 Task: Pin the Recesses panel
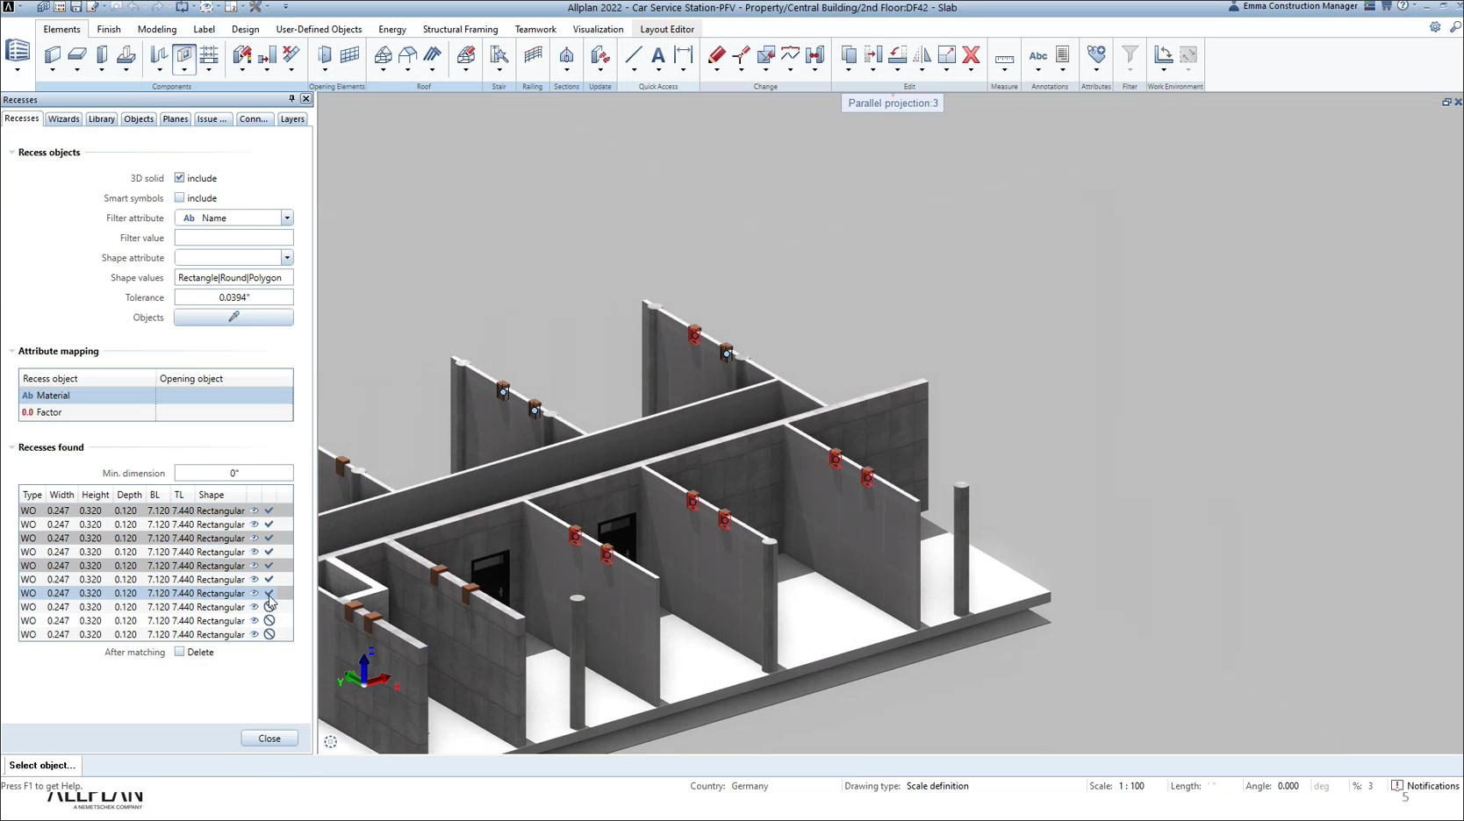coord(292,98)
